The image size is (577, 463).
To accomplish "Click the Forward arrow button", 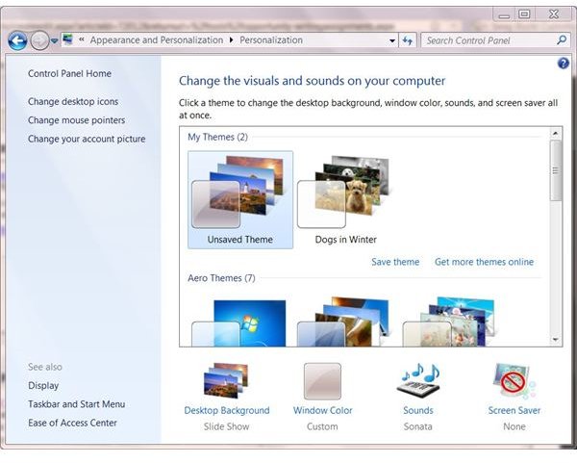I will [x=39, y=40].
